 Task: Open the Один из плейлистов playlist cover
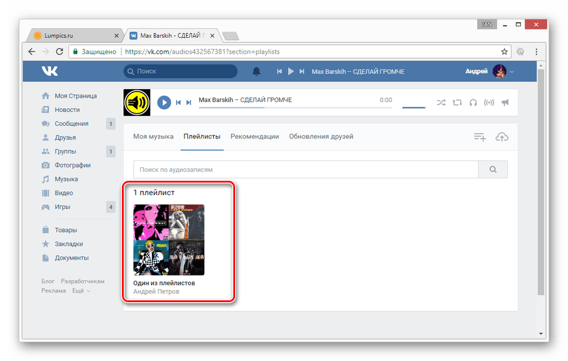(x=169, y=240)
